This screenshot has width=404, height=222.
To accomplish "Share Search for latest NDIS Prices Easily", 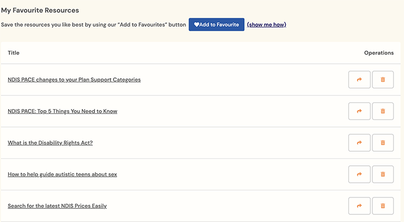I will point(359,206).
